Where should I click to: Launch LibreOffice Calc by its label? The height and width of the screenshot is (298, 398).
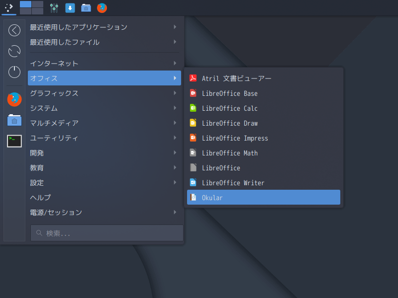click(x=230, y=108)
